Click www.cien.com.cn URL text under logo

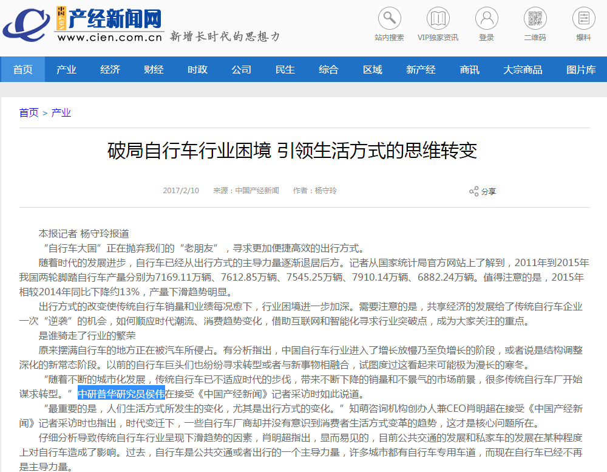110,38
